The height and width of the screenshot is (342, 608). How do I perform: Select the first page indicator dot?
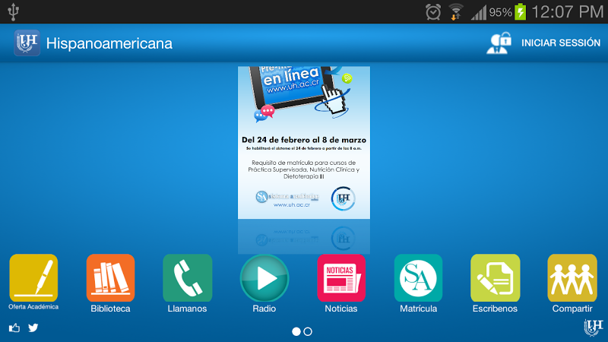point(296,331)
